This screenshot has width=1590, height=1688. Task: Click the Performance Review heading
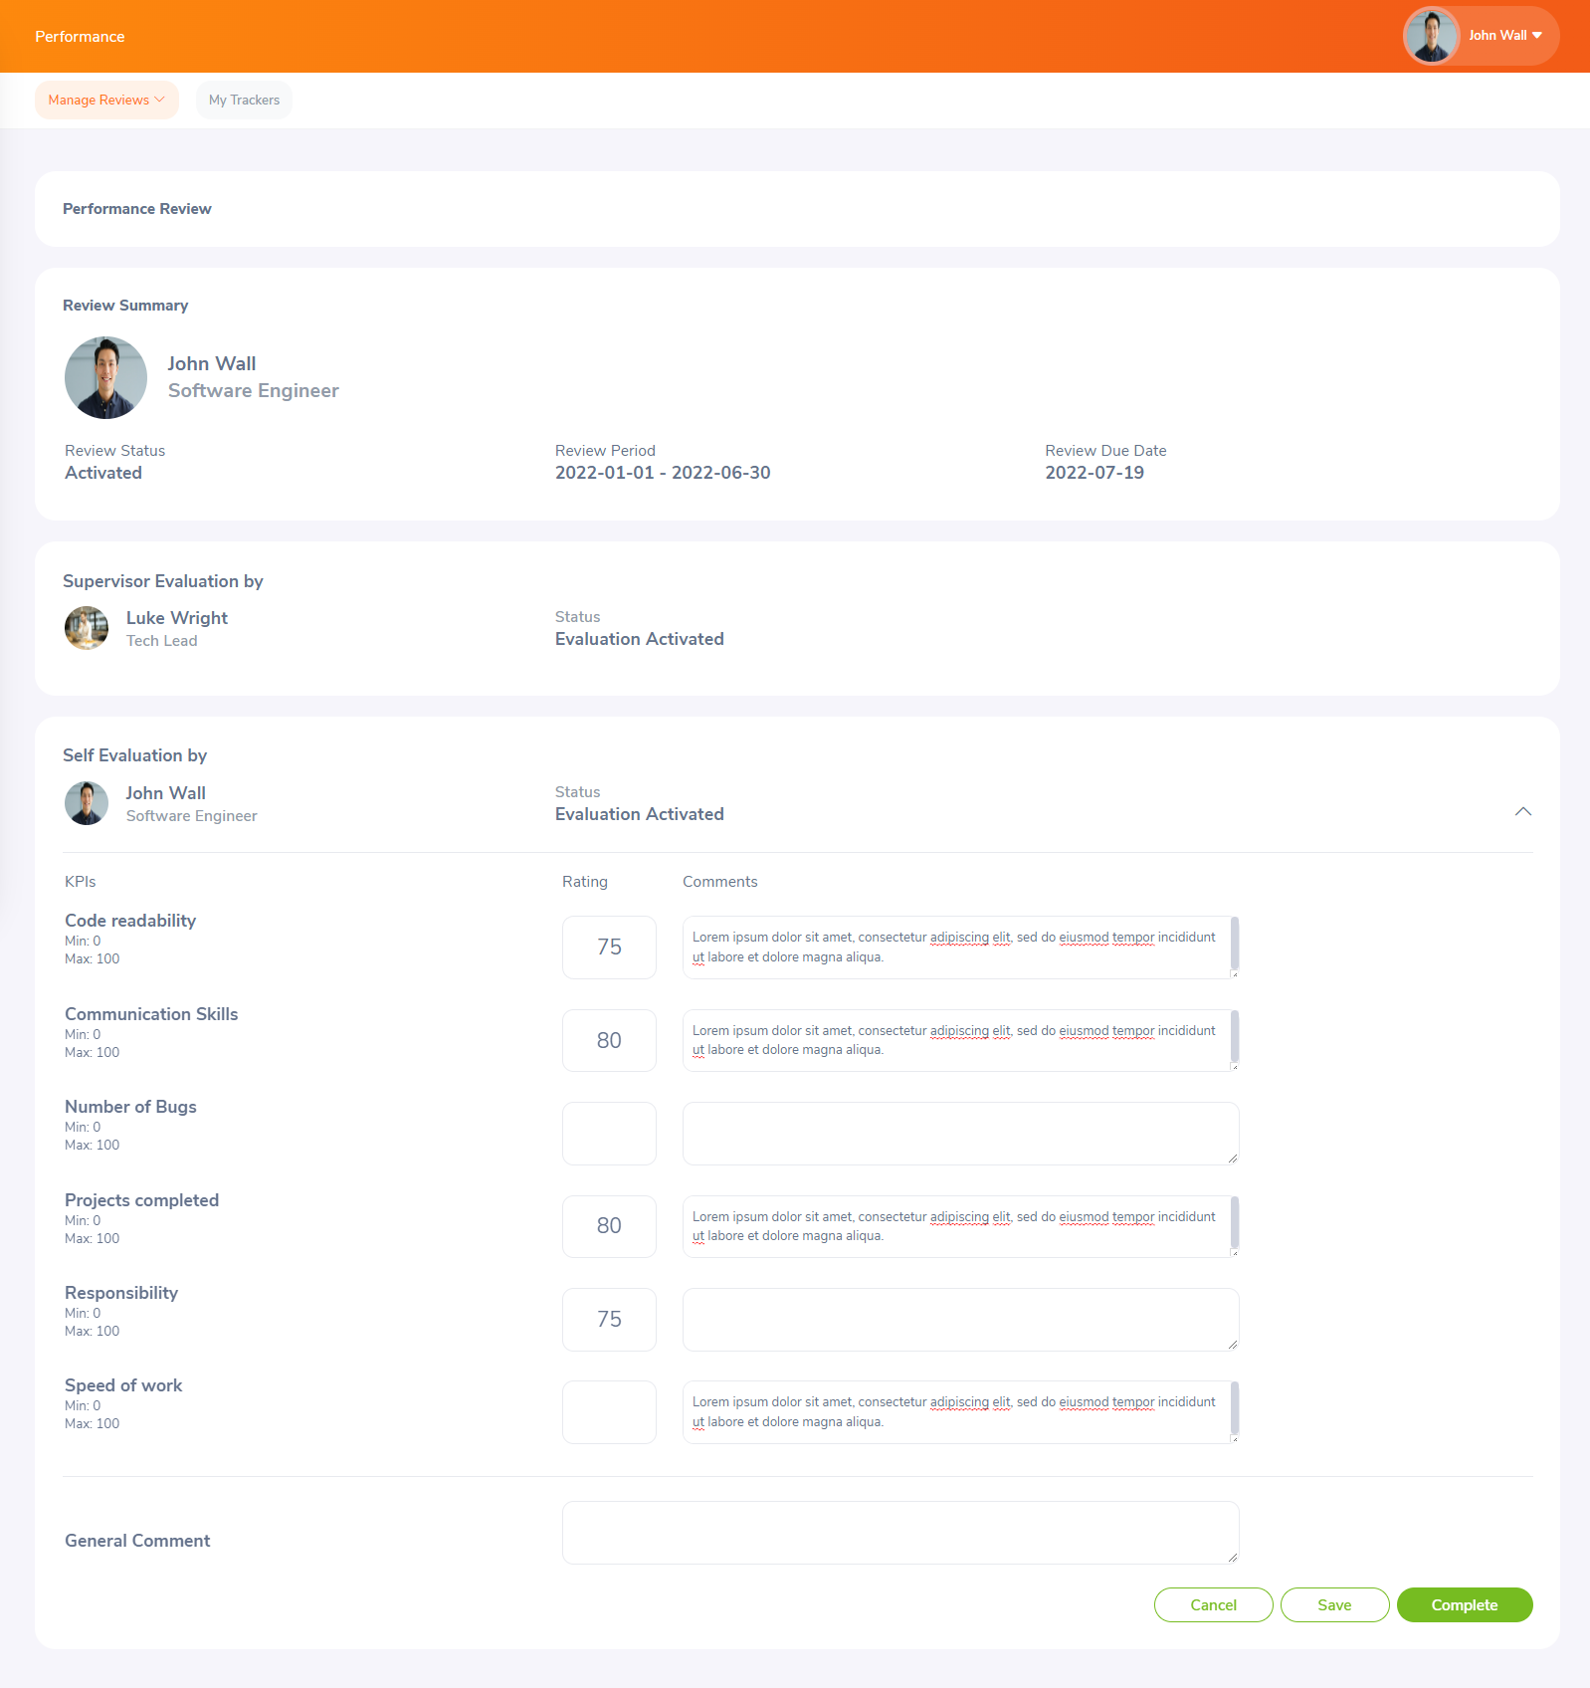[x=137, y=209]
